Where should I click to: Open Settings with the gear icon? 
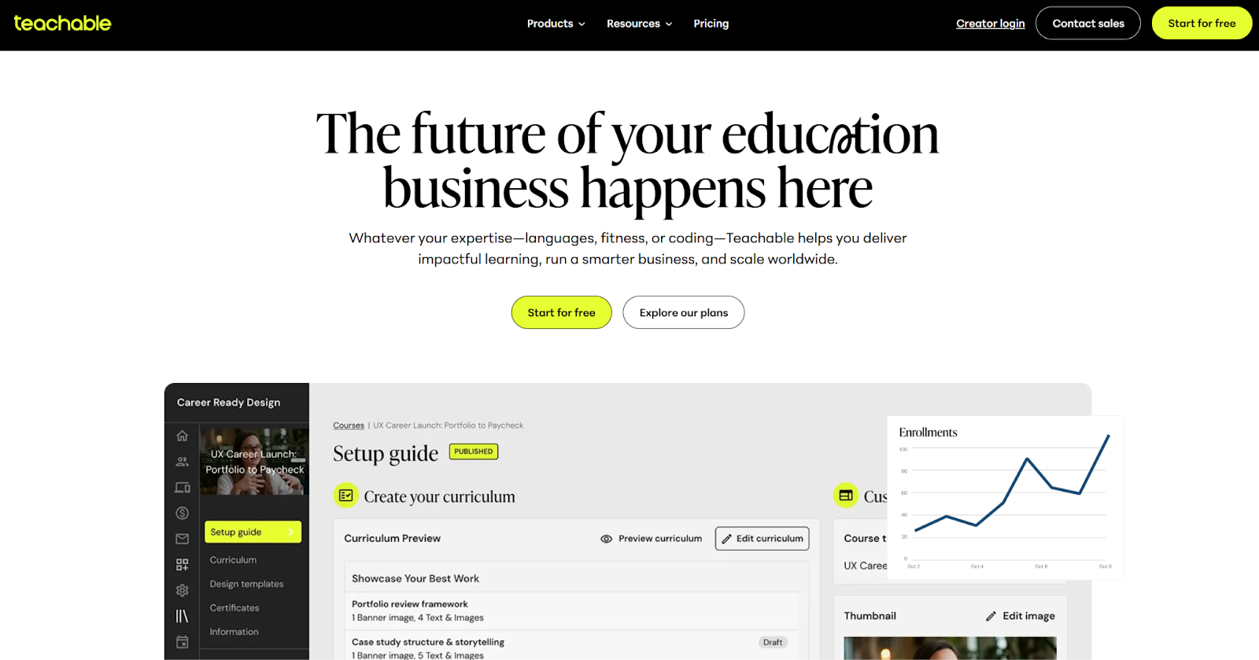pos(182,589)
